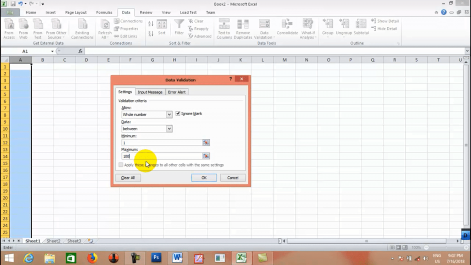Open the Name Box dropdown arrow
The height and width of the screenshot is (265, 471).
pyautogui.click(x=52, y=52)
